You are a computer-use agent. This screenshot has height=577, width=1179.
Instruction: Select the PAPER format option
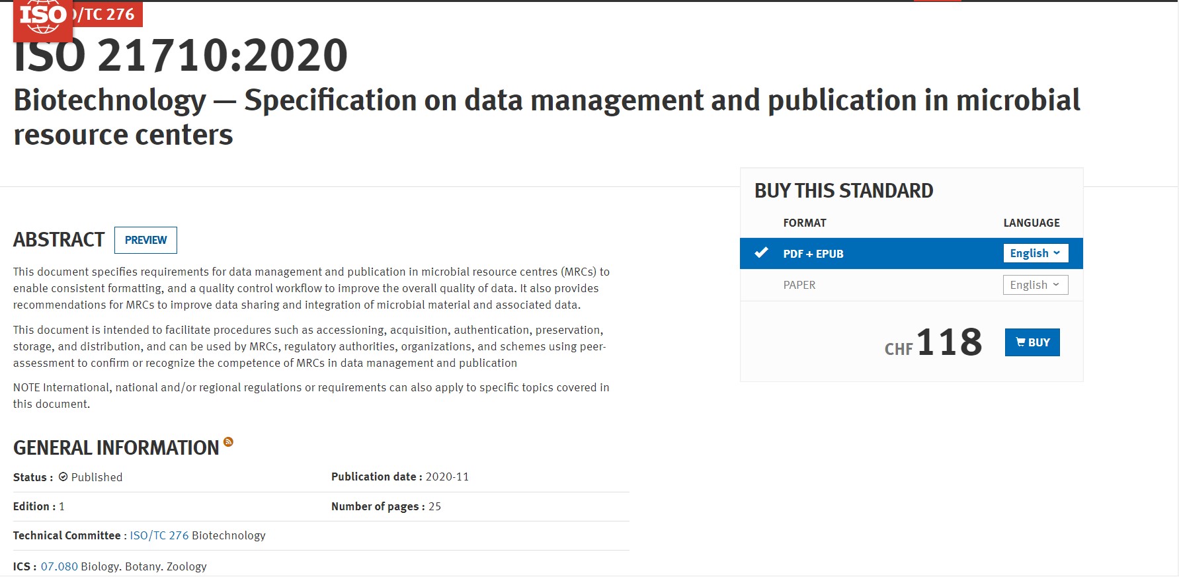[799, 285]
